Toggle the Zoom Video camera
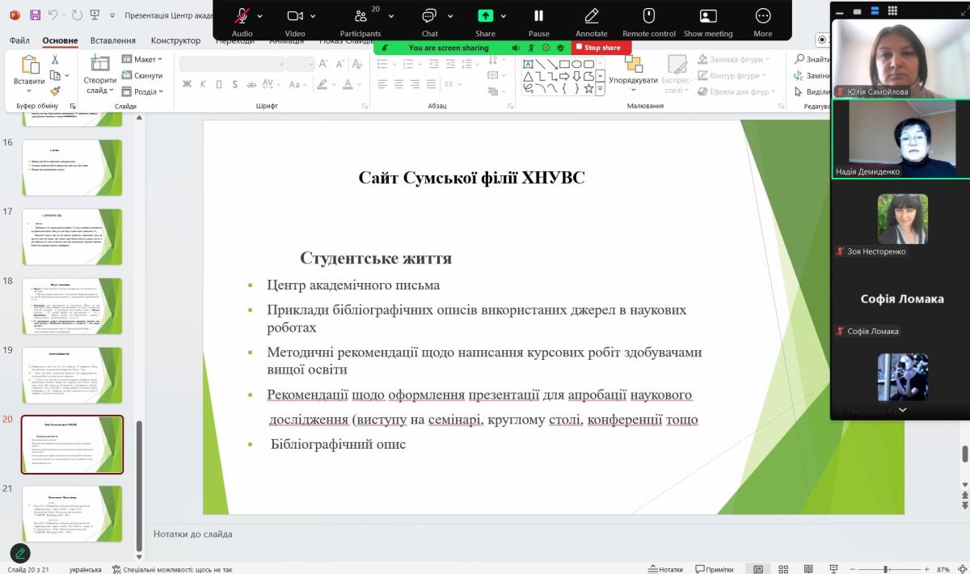Viewport: 970px width, 574px height. [295, 16]
